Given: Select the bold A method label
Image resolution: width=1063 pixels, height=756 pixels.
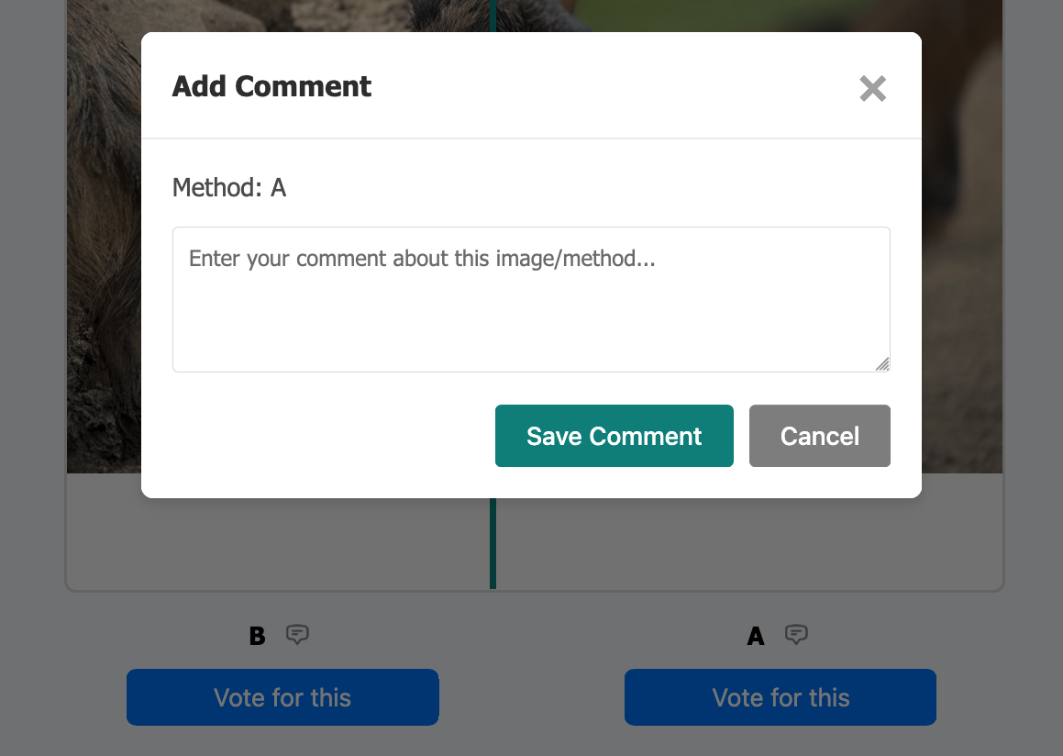Looking at the screenshot, I should [756, 636].
